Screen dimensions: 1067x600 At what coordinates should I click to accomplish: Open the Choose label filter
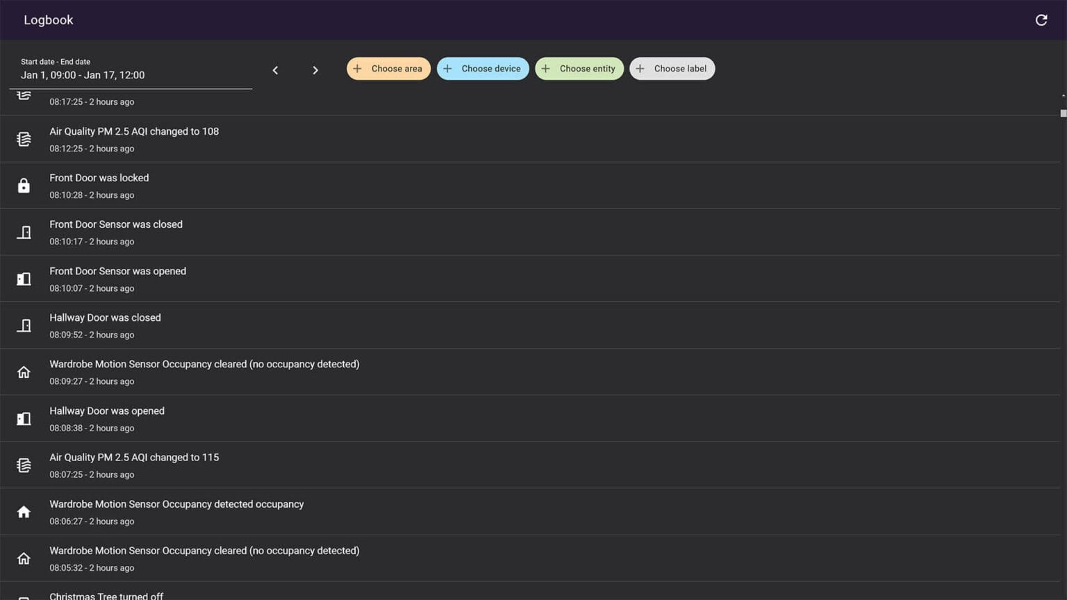tap(672, 69)
